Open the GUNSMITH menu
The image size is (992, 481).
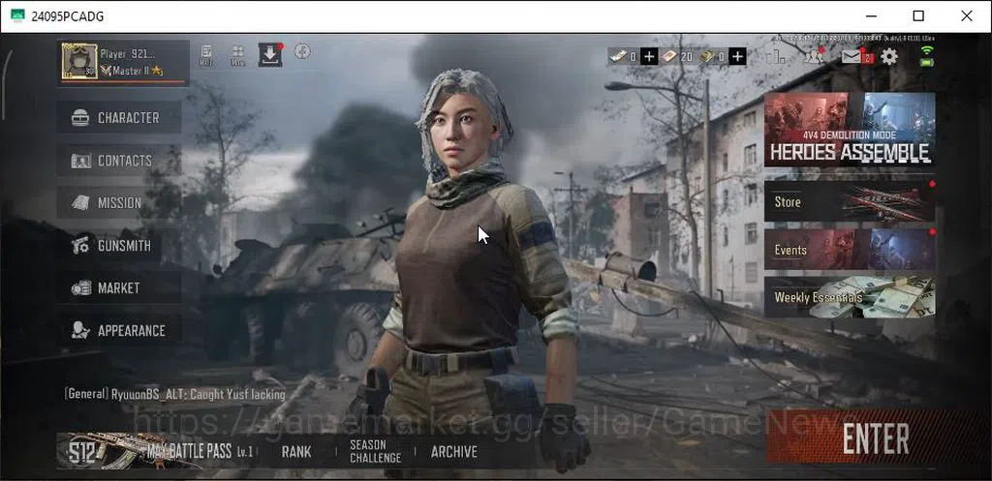click(x=119, y=245)
